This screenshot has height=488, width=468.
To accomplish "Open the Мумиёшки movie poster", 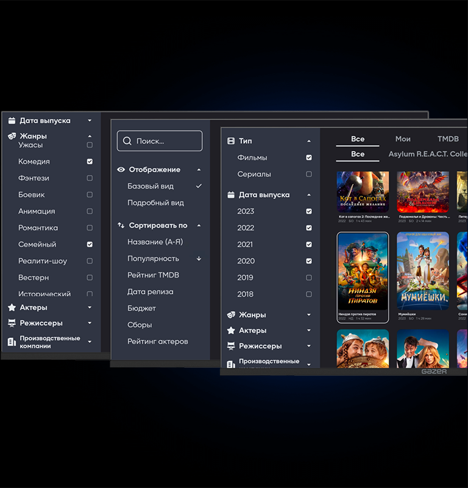I will point(422,271).
